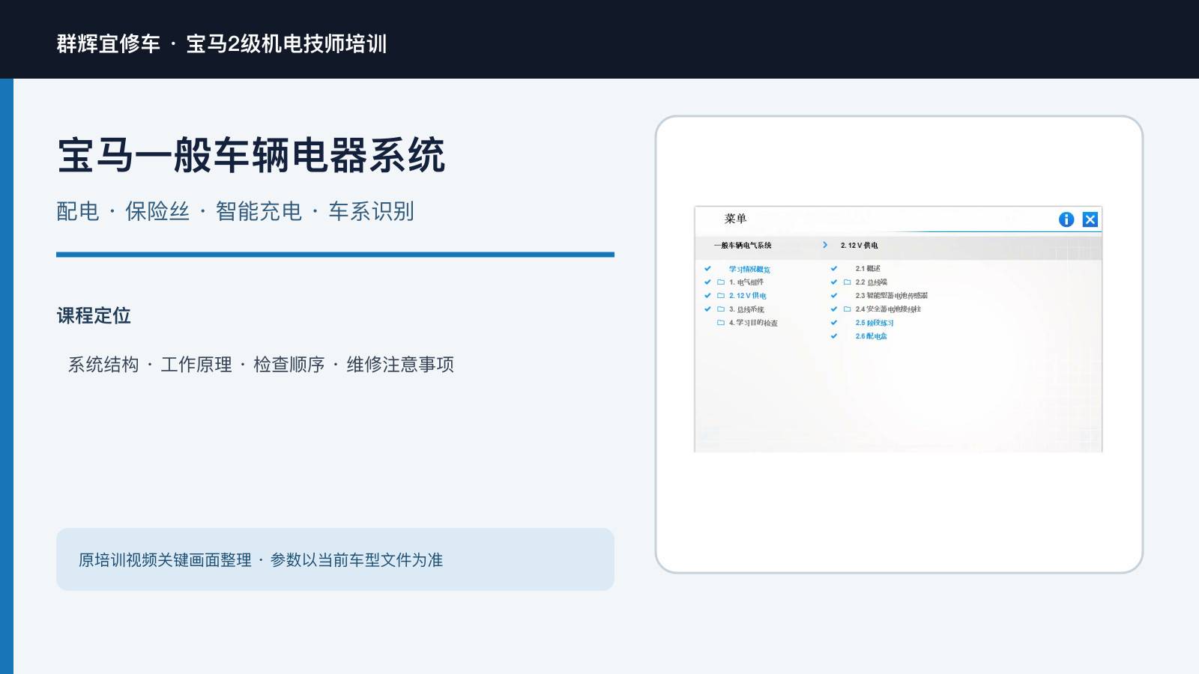
Task: Click the folder icon beside left-list 2. 12 V 供电
Action: [x=721, y=296]
